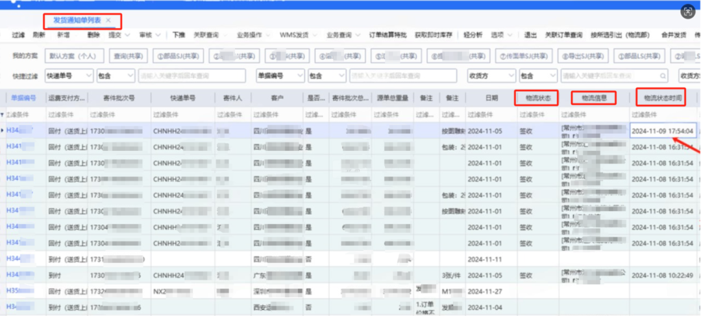Click the screenshot capture icon at top right
This screenshot has height=316, width=701.
point(688,12)
